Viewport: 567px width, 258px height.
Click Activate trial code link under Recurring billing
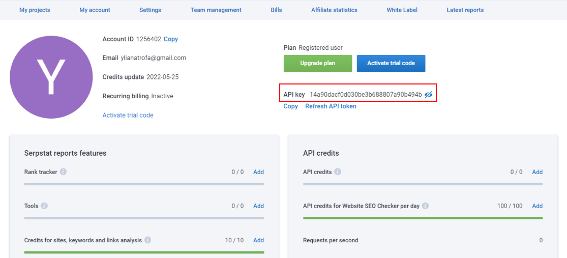[128, 115]
